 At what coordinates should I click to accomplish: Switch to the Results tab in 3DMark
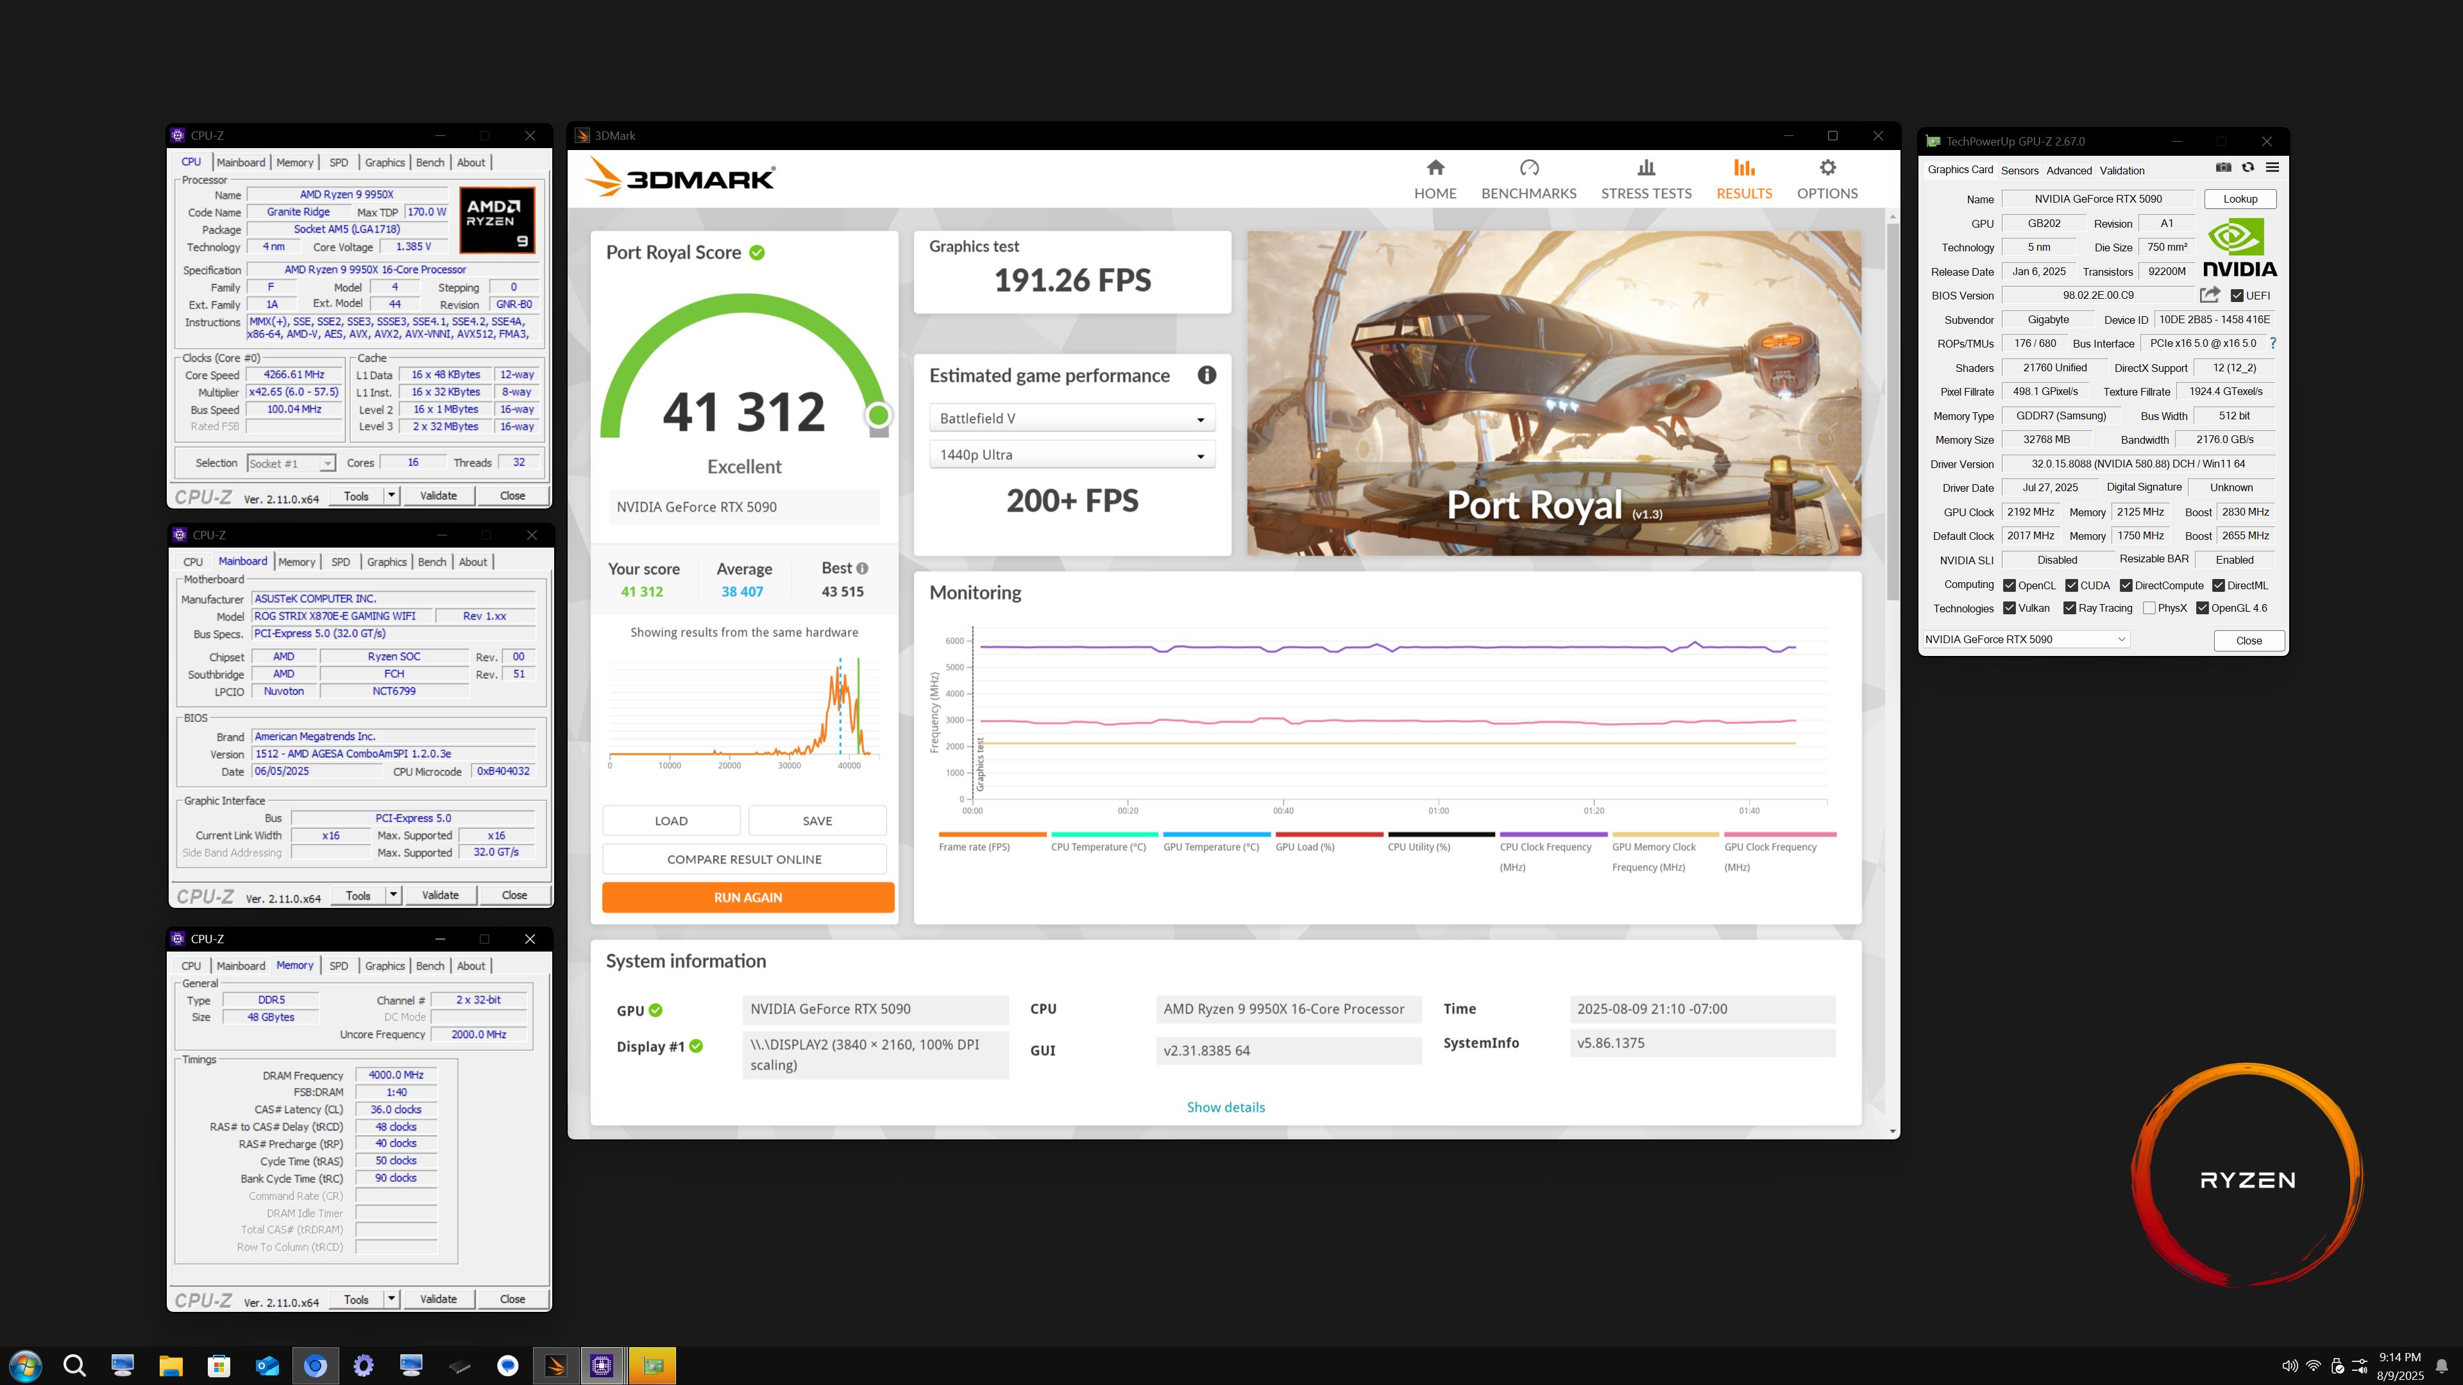pyautogui.click(x=1744, y=180)
